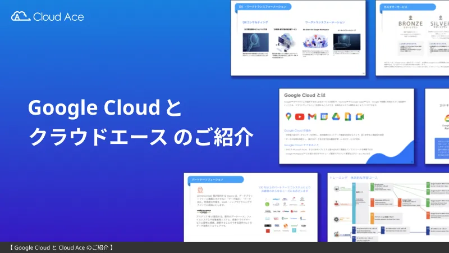
Task: Click the Google Meet camera icon
Action: tap(360, 116)
